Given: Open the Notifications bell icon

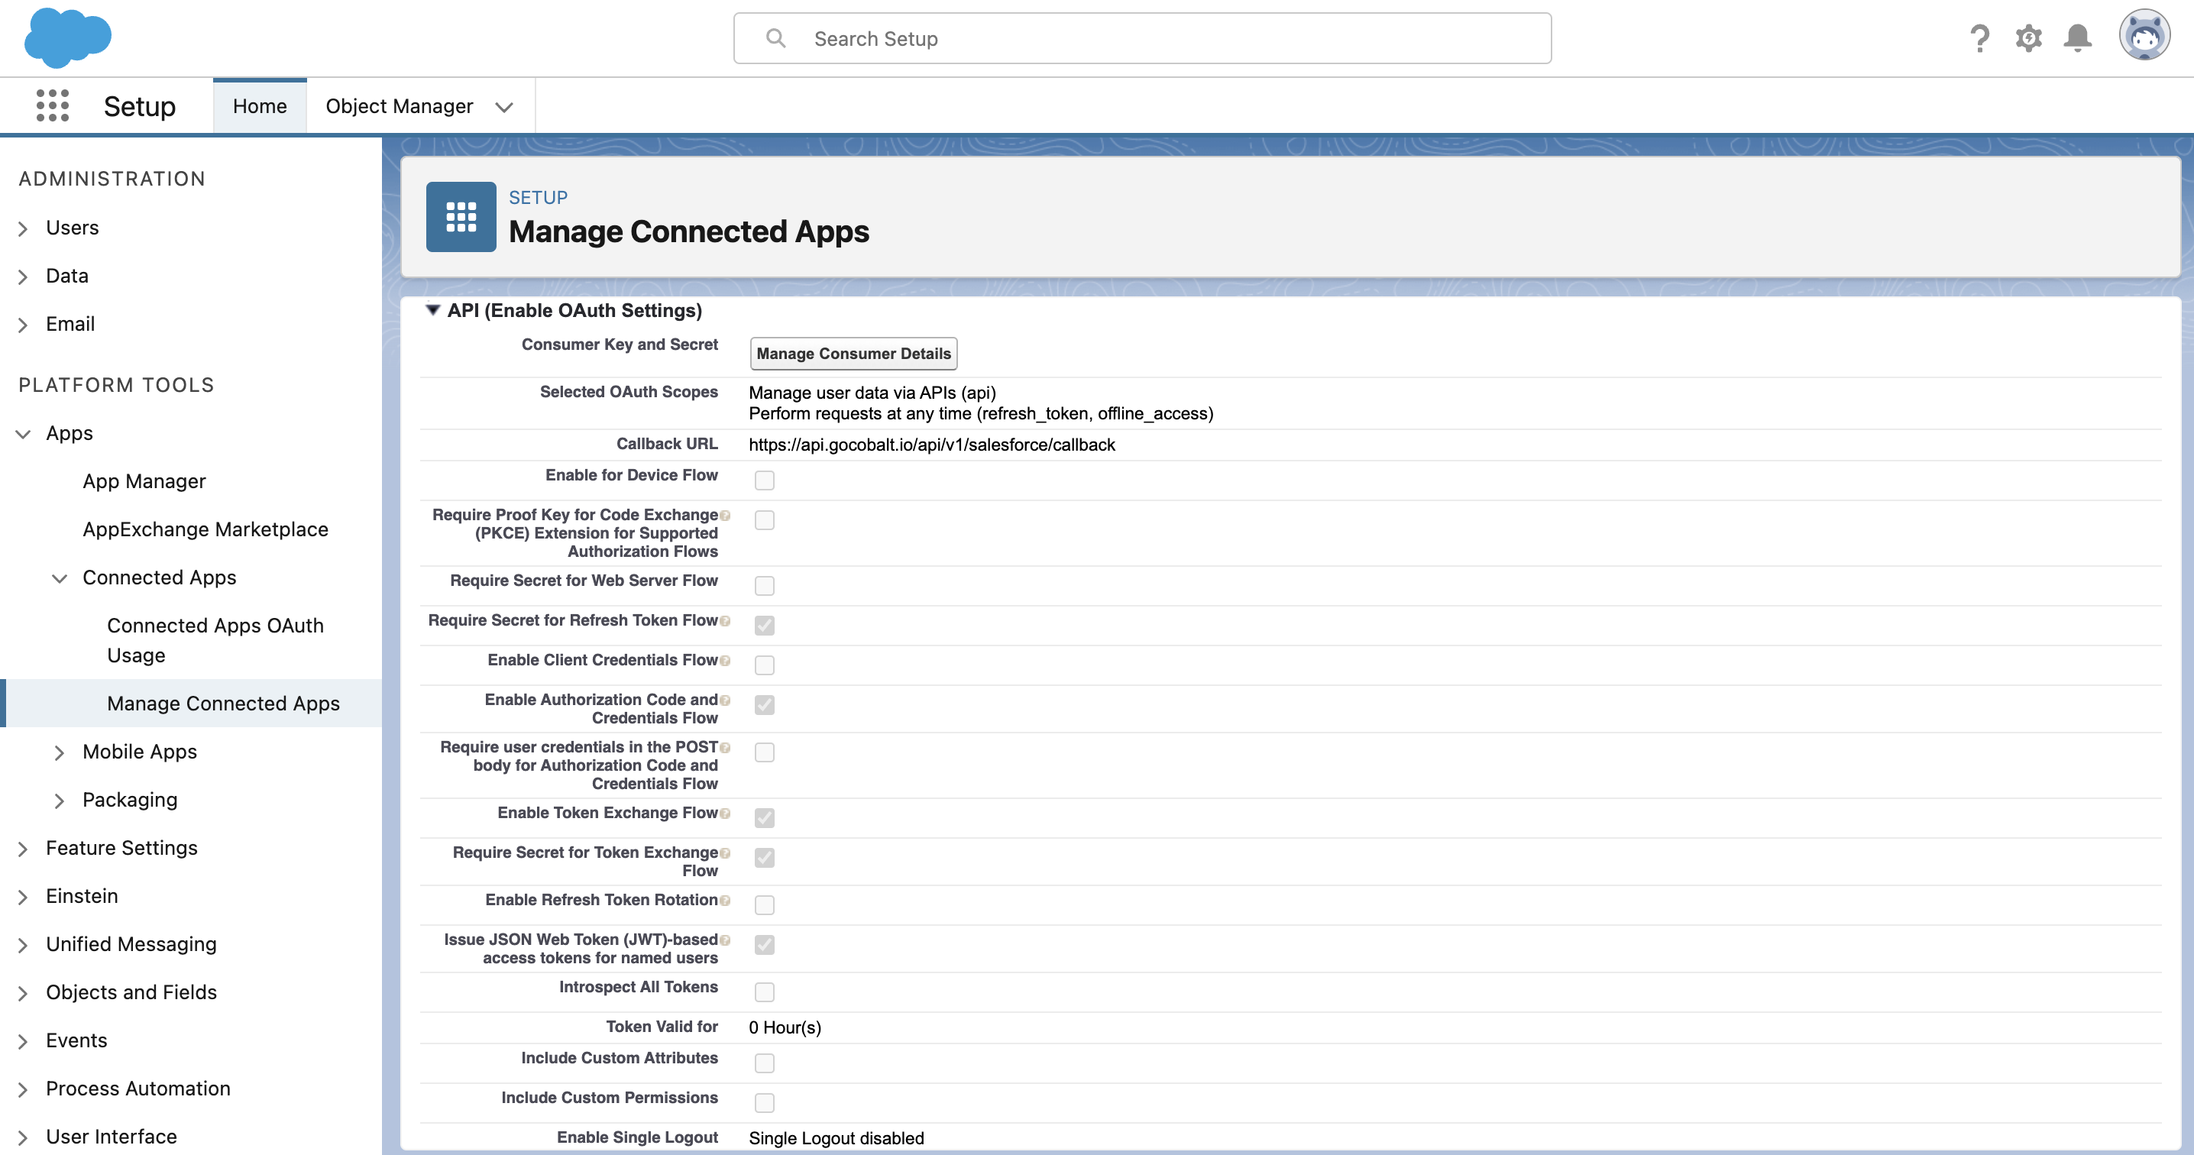Looking at the screenshot, I should coord(2077,38).
